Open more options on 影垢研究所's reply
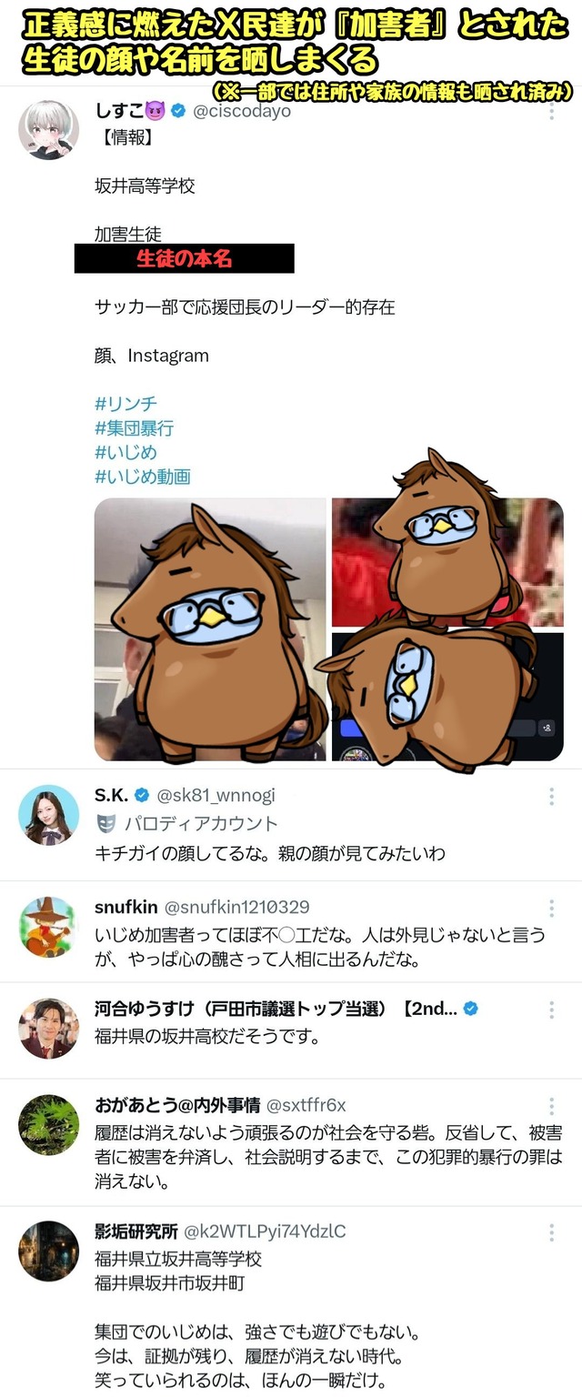 click(x=551, y=1233)
